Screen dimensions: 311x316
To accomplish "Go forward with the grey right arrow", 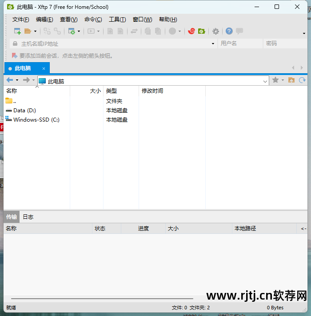I will (26, 80).
